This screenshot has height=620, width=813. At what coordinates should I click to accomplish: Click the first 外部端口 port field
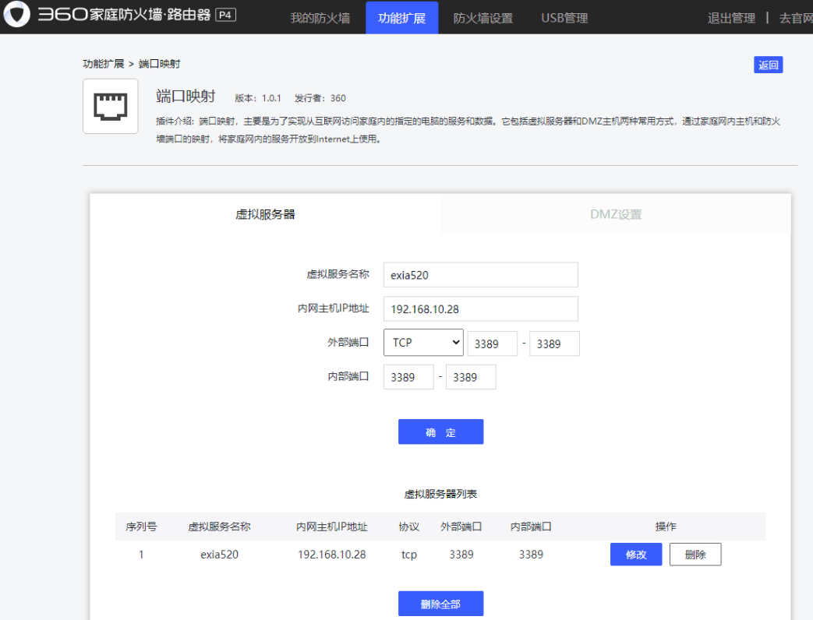492,343
